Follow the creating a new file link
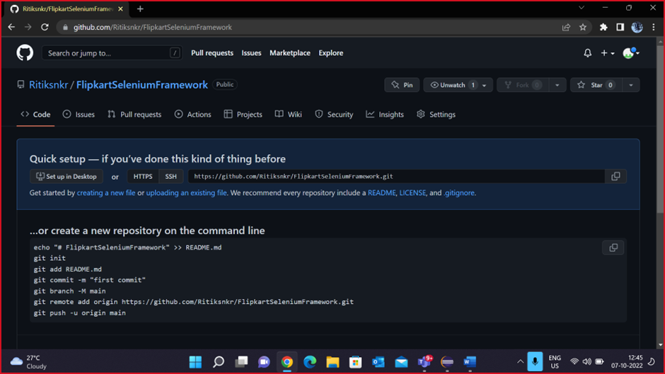 tap(106, 193)
